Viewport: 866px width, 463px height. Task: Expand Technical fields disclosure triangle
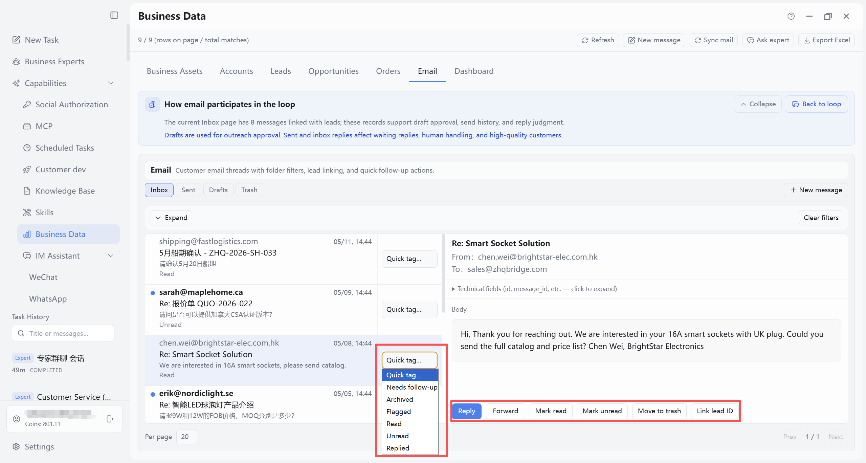point(453,289)
